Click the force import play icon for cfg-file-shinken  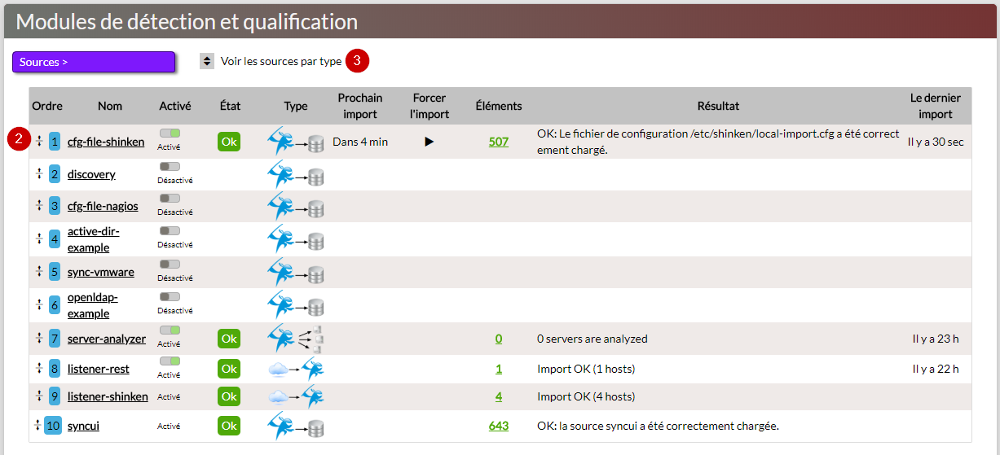click(430, 142)
